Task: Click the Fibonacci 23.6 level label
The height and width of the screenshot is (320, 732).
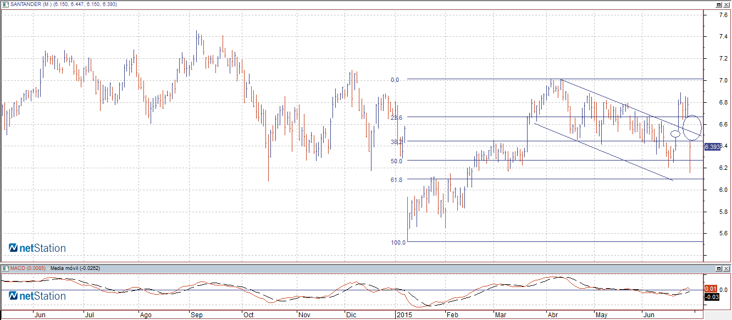Action: 396,118
